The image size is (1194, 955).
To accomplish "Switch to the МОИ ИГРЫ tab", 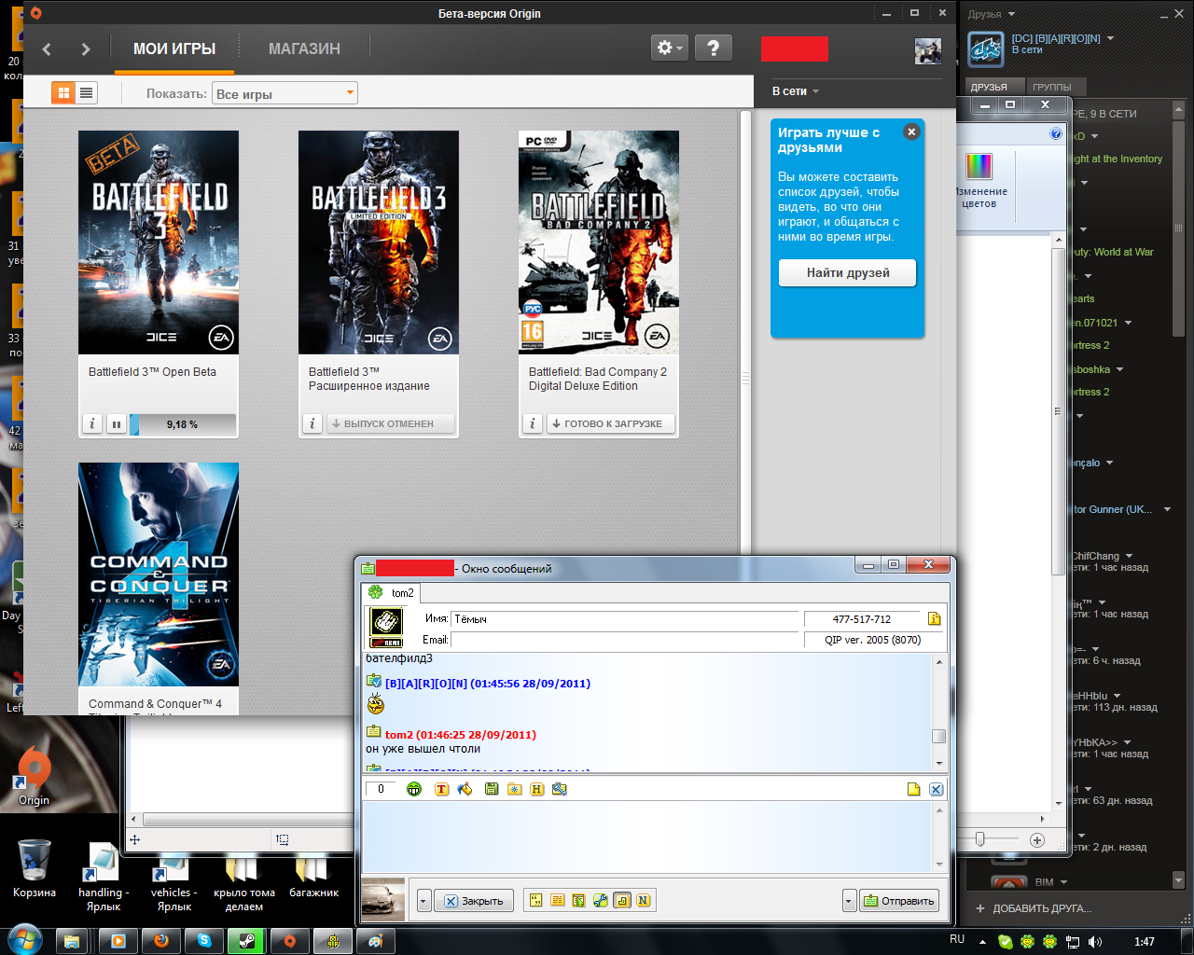I will click(174, 48).
